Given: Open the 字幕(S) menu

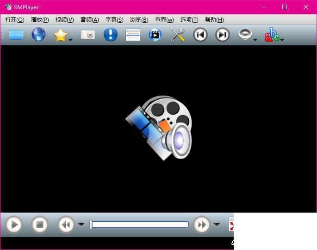Looking at the screenshot, I should [114, 19].
